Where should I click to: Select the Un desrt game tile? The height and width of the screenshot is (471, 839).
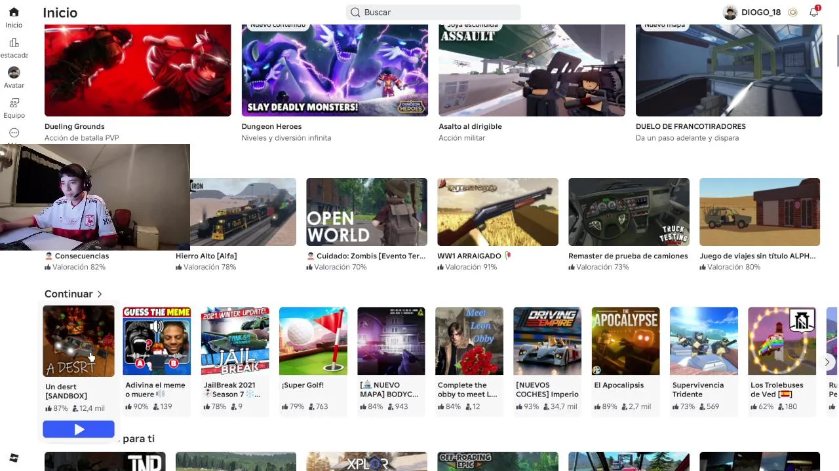click(79, 341)
